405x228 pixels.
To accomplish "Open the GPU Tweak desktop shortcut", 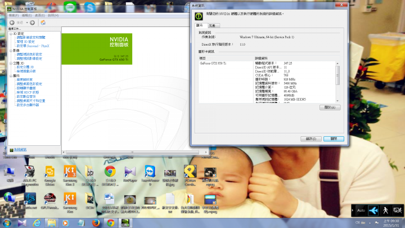I will 50,201.
